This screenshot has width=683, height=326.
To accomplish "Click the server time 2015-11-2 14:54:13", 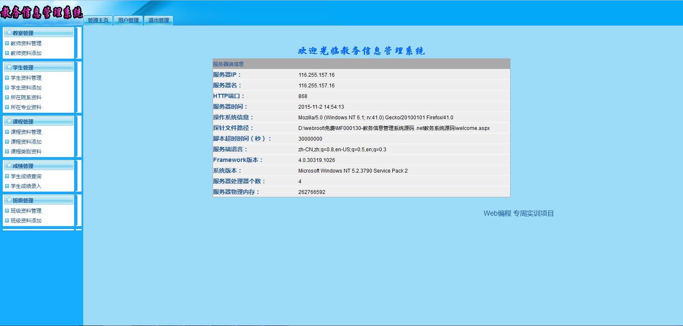I will click(321, 107).
